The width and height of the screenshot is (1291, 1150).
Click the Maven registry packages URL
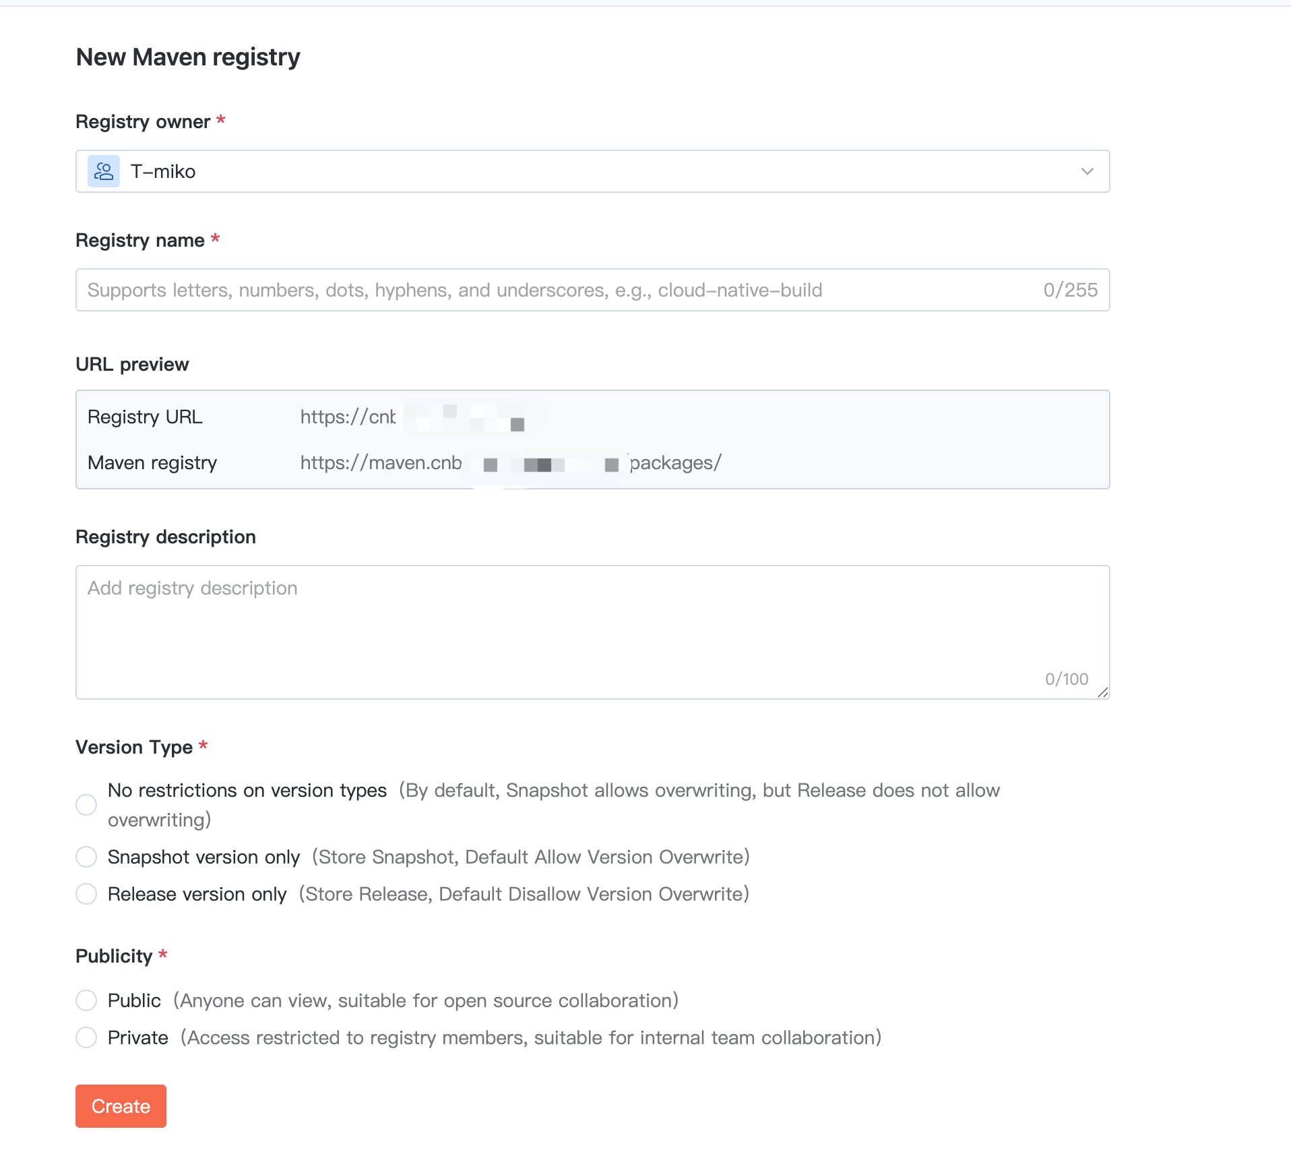510,463
